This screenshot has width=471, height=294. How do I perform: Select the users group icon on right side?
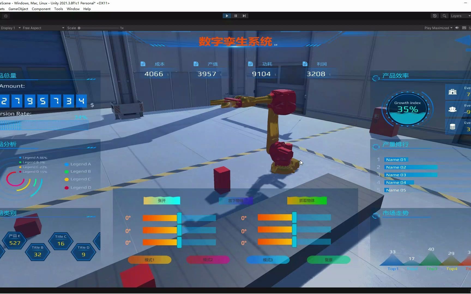point(453,109)
